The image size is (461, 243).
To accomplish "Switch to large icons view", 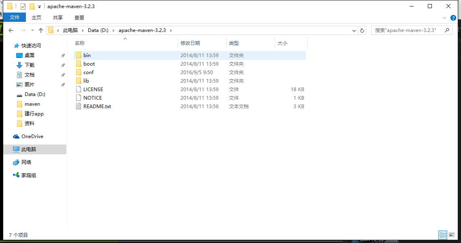I will point(452,235).
